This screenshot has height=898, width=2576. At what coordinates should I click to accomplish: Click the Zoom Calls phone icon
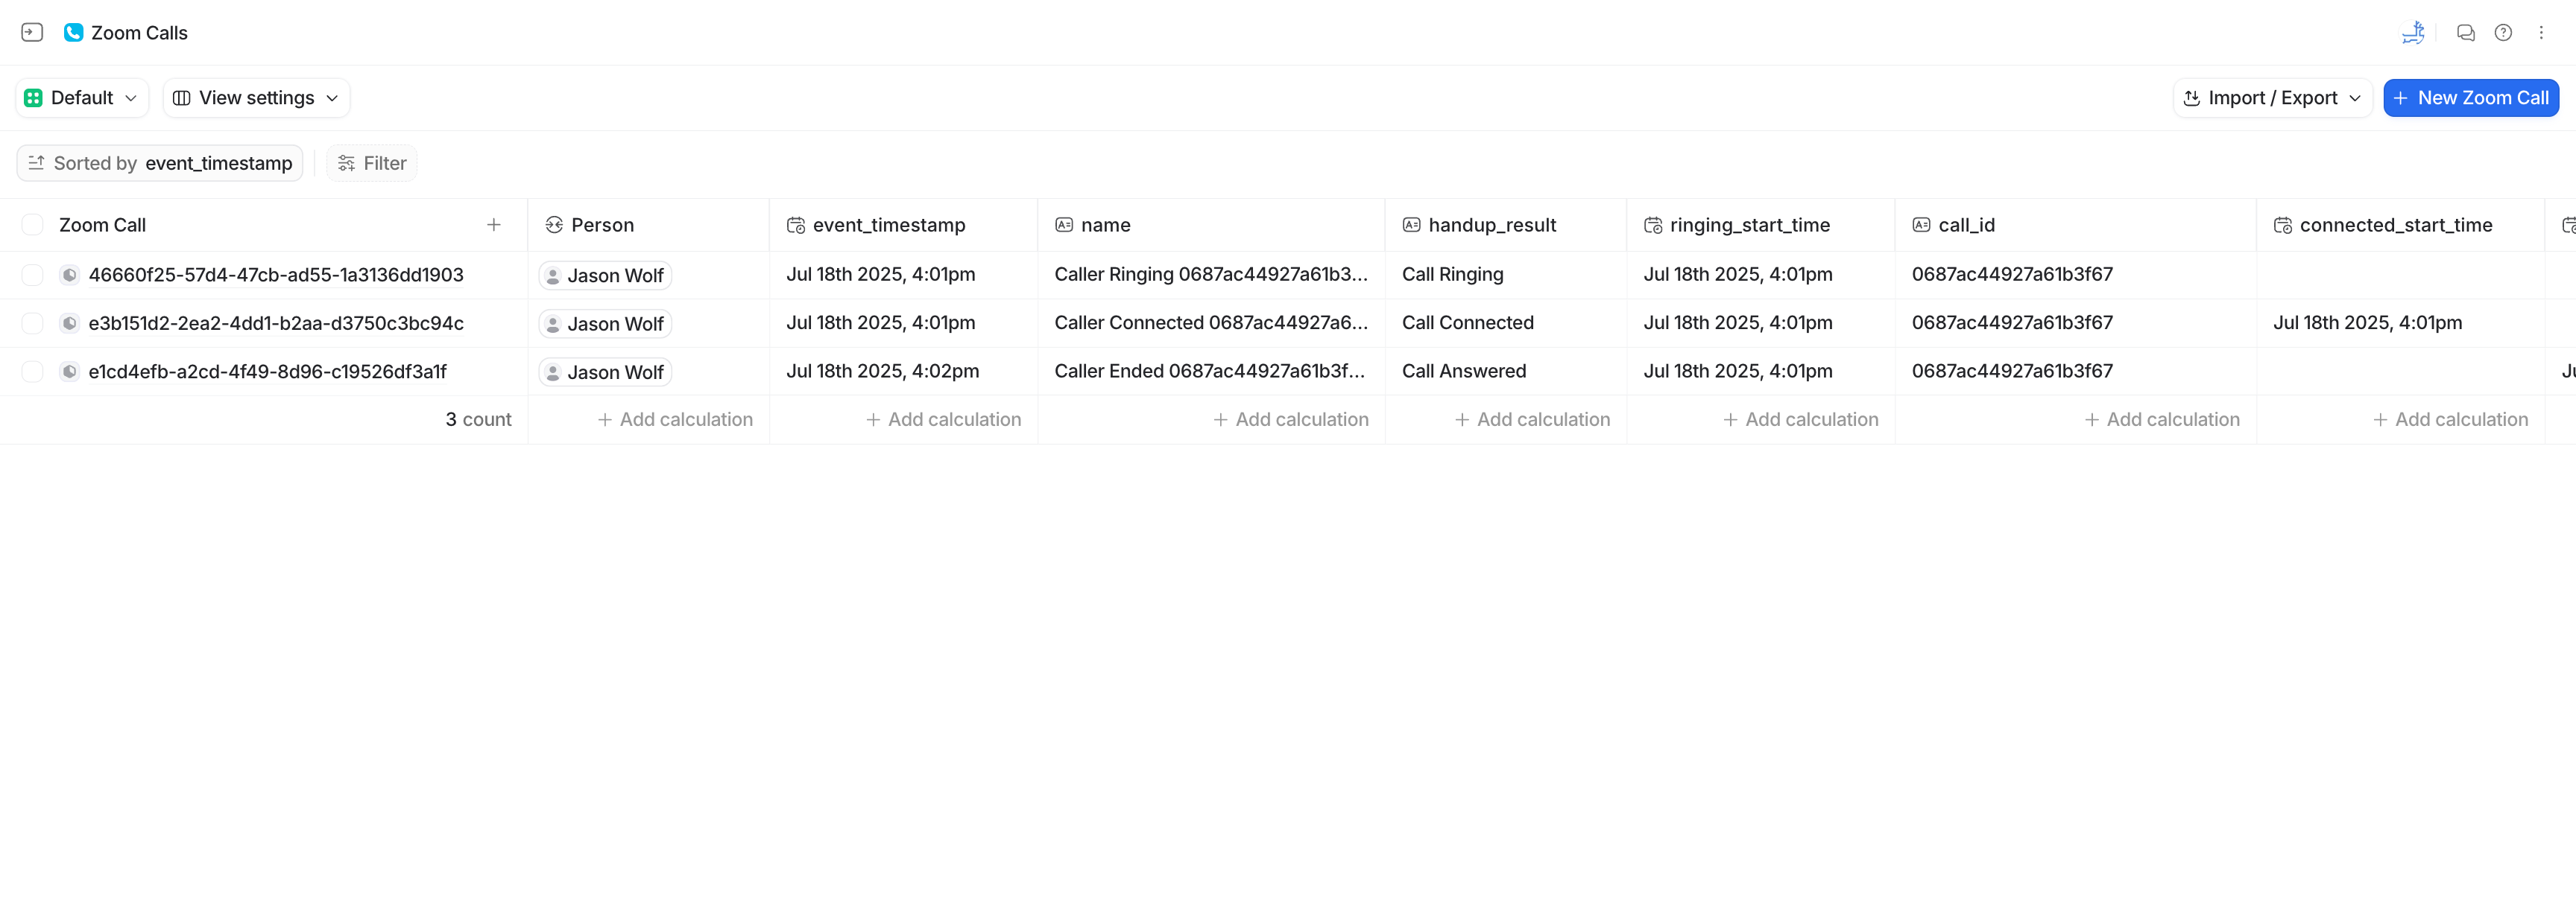point(73,32)
